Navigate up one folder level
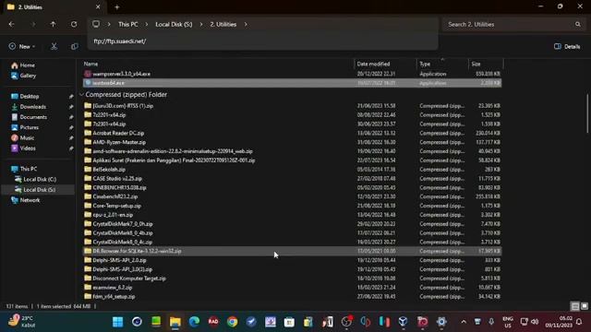 [x=54, y=24]
